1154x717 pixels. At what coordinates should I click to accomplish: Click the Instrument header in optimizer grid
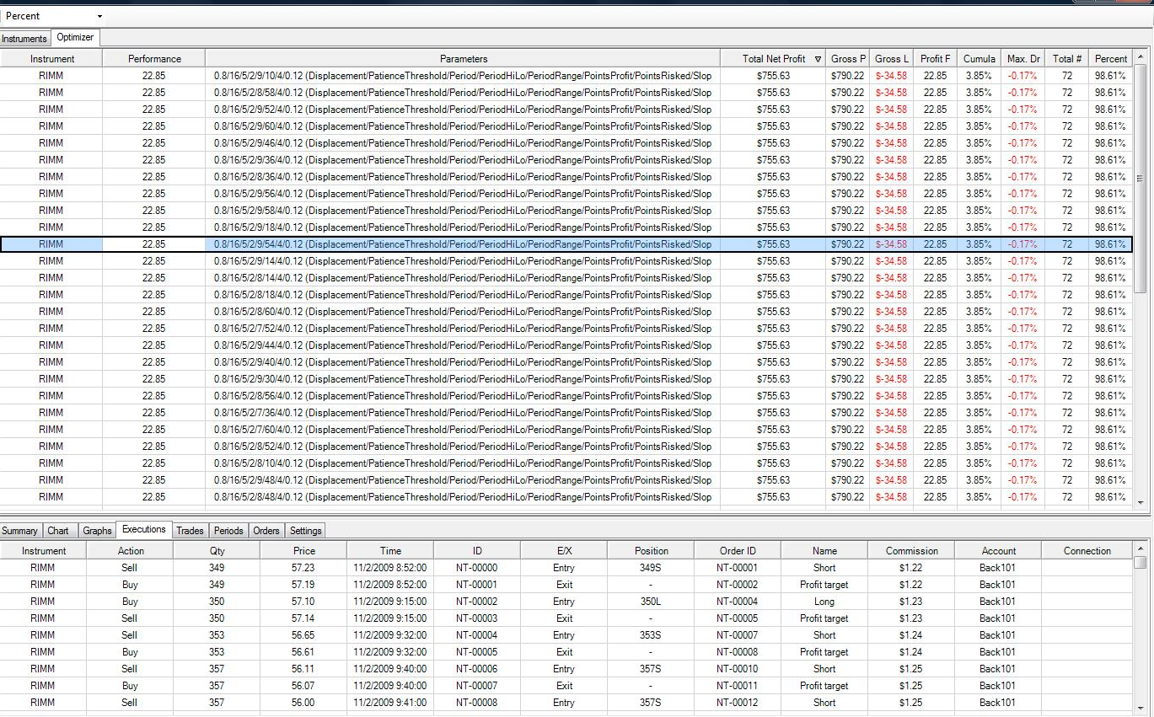[x=51, y=59]
